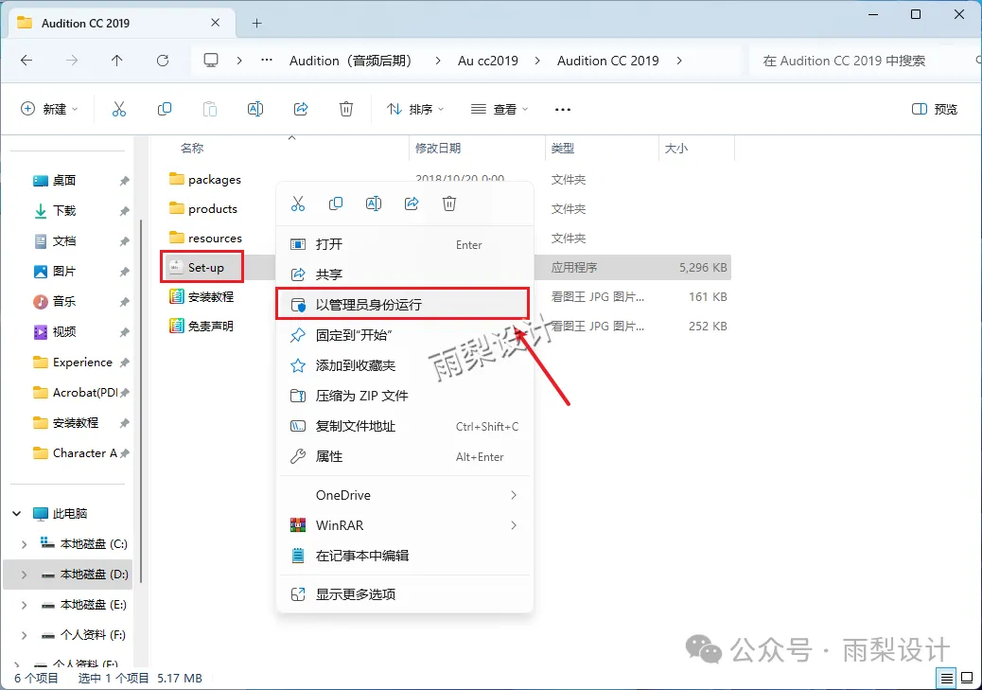Image resolution: width=982 pixels, height=690 pixels.
Task: Collapse the 此电脑 tree node
Action: 16,513
